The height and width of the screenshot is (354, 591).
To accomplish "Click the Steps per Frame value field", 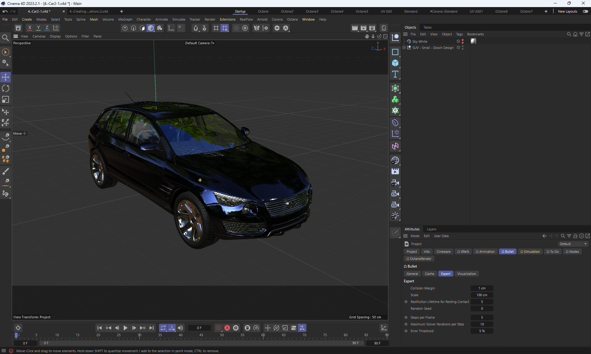I will tap(482, 317).
